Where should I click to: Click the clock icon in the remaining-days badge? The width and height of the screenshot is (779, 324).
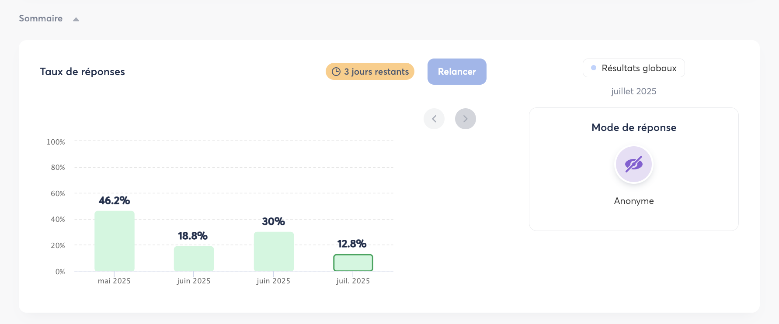coord(336,72)
